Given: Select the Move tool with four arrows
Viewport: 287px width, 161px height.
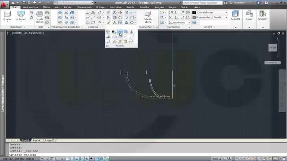Looking at the screenshot, I should point(120,13).
